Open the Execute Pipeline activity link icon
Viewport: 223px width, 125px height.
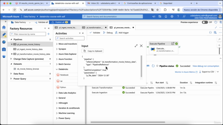(173, 44)
